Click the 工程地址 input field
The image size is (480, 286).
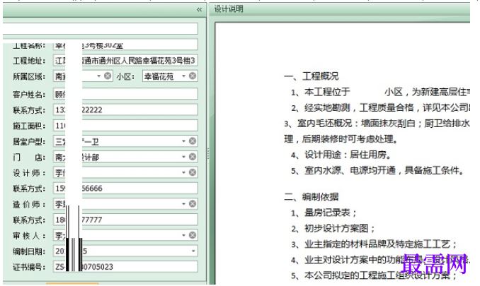[x=125, y=61]
